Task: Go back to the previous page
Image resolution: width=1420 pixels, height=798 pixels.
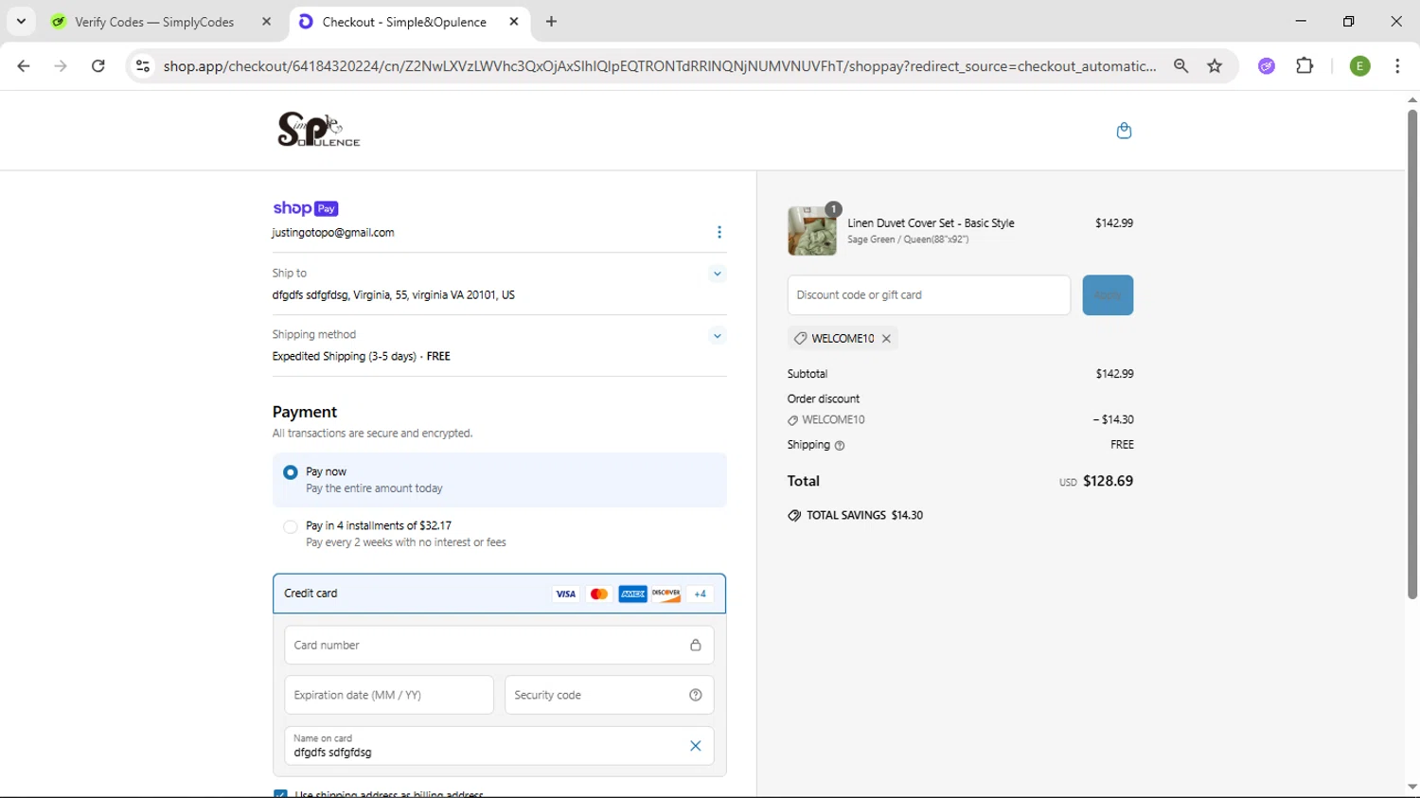Action: [x=24, y=66]
